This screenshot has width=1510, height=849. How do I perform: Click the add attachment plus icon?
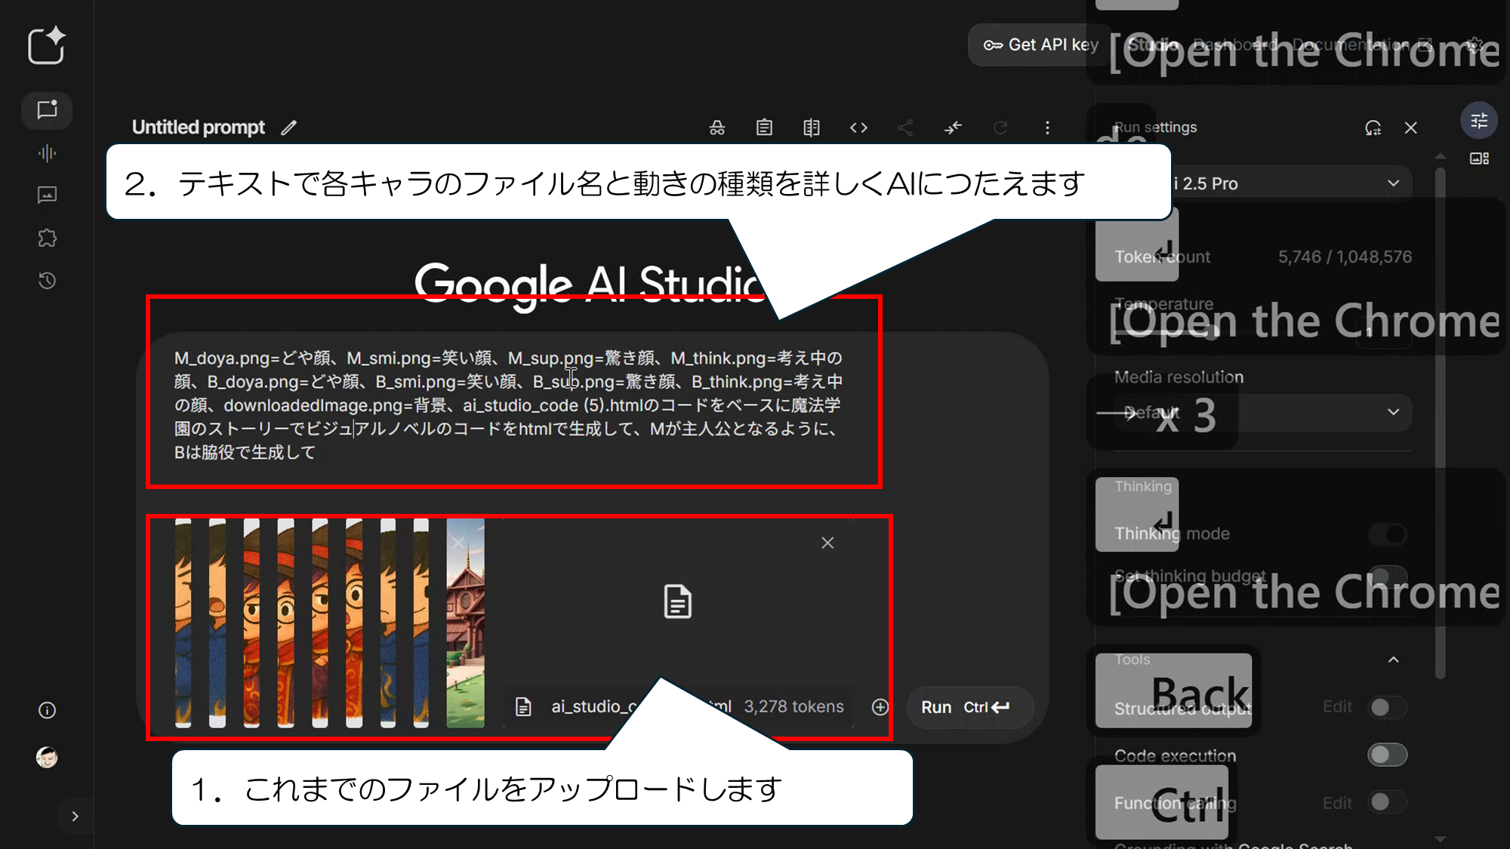click(880, 707)
